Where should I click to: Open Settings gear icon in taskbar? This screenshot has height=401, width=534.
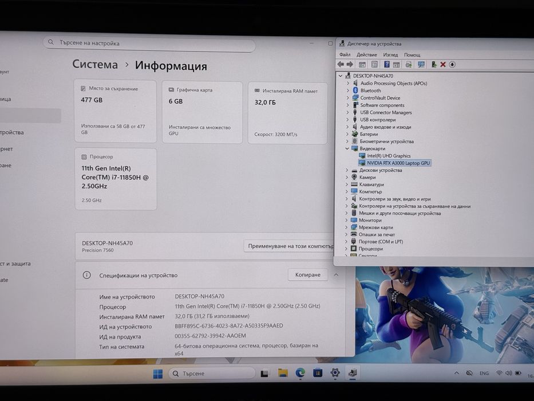coord(335,373)
